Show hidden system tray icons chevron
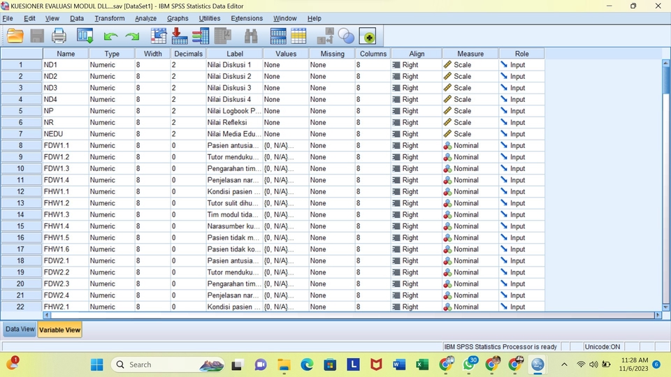 pyautogui.click(x=565, y=364)
